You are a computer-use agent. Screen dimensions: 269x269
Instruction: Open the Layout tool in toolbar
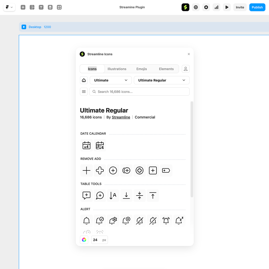32,7
